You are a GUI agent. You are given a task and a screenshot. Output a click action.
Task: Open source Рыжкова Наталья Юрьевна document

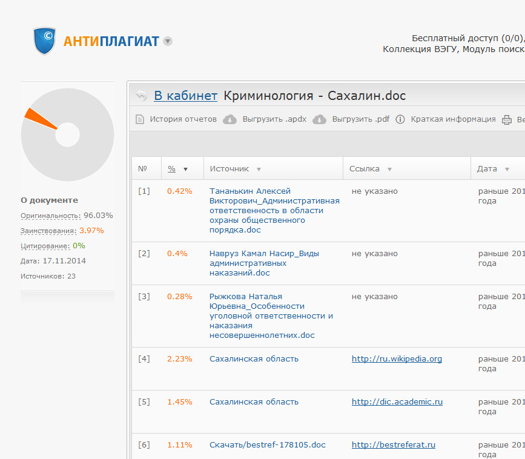point(271,315)
